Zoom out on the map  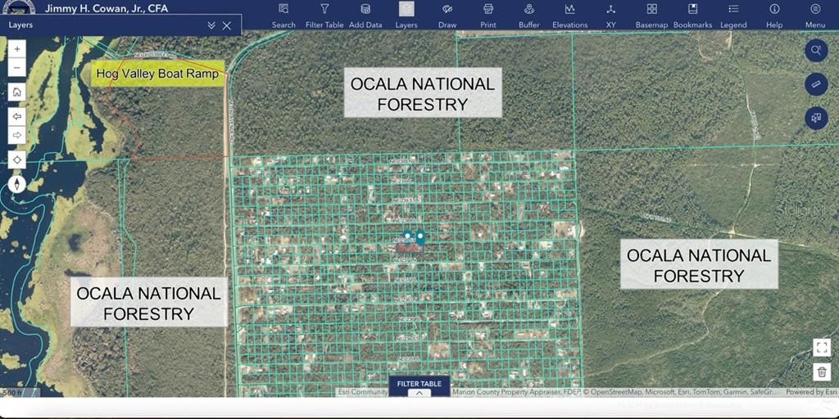[x=17, y=67]
